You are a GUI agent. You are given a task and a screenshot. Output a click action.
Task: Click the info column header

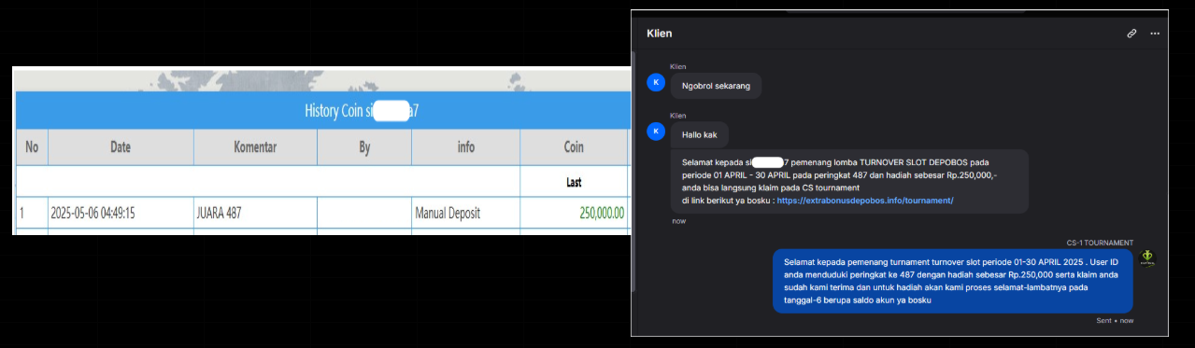(466, 146)
